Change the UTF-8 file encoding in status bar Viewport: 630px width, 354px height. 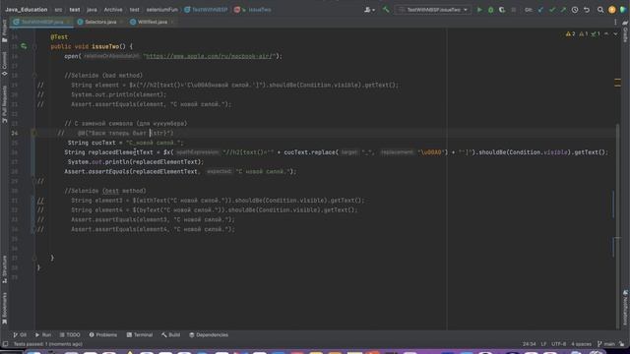click(558, 344)
